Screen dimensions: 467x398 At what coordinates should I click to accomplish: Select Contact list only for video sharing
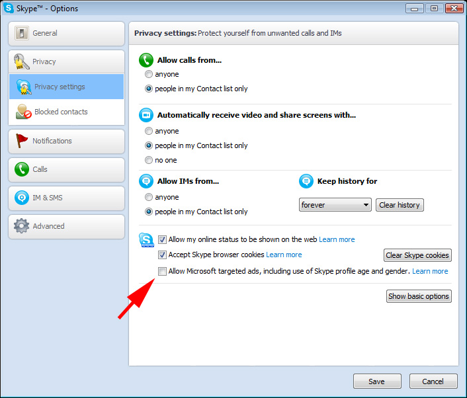point(149,145)
